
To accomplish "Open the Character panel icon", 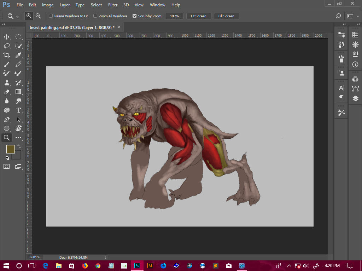I will click(x=341, y=88).
